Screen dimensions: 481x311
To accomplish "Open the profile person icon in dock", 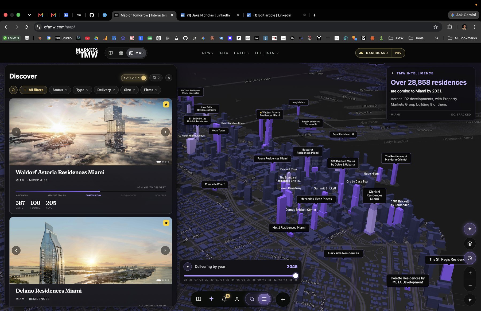I will click(237, 299).
